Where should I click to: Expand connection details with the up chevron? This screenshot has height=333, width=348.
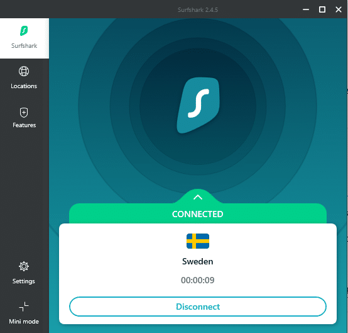point(198,197)
